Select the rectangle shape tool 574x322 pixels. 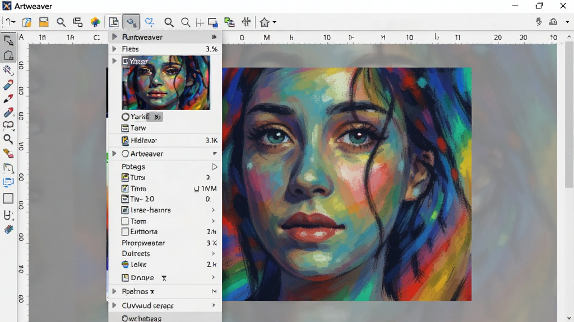(8, 198)
